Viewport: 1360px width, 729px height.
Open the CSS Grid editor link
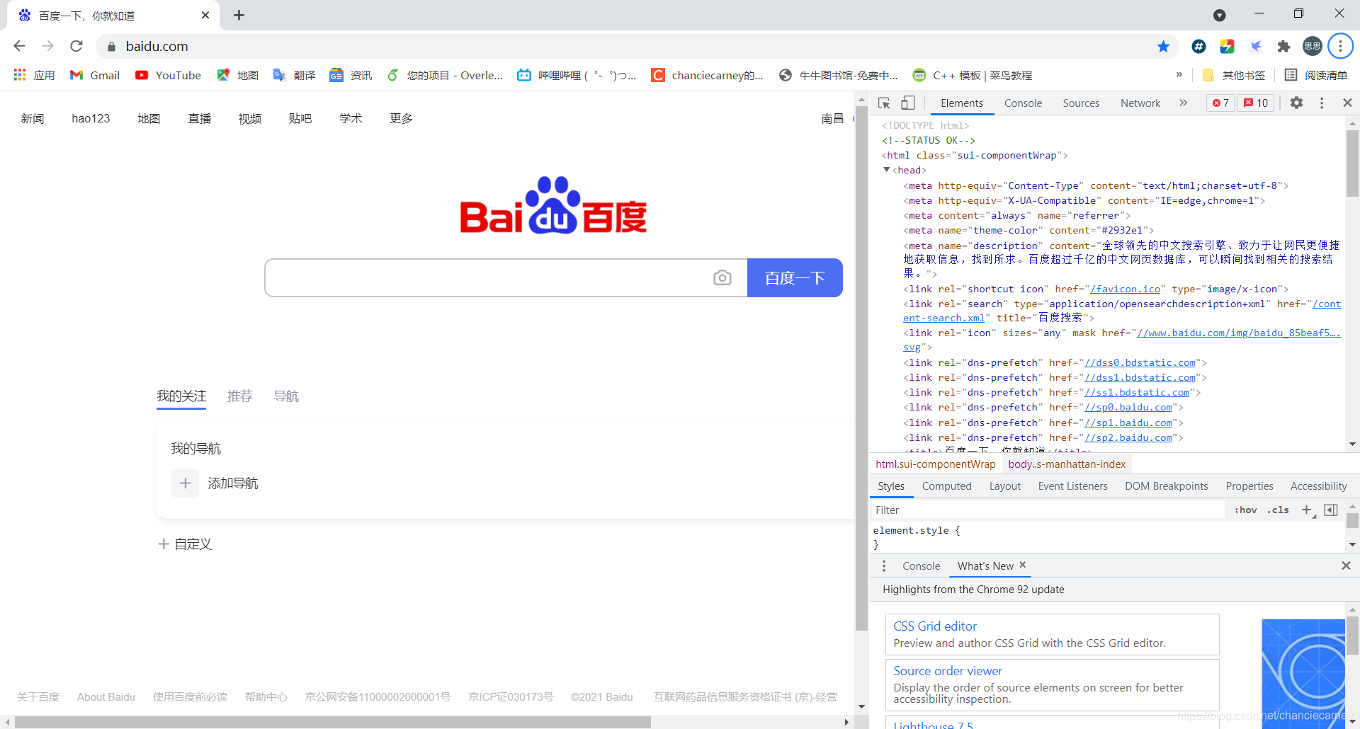[934, 626]
